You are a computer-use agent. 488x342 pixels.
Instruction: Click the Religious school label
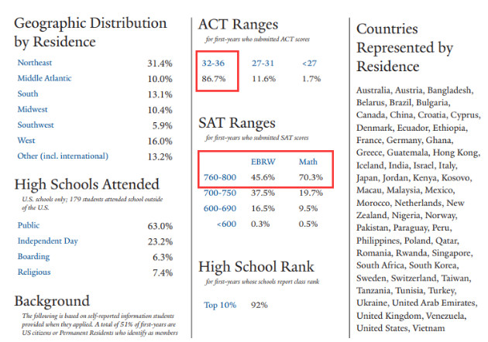[33, 272]
